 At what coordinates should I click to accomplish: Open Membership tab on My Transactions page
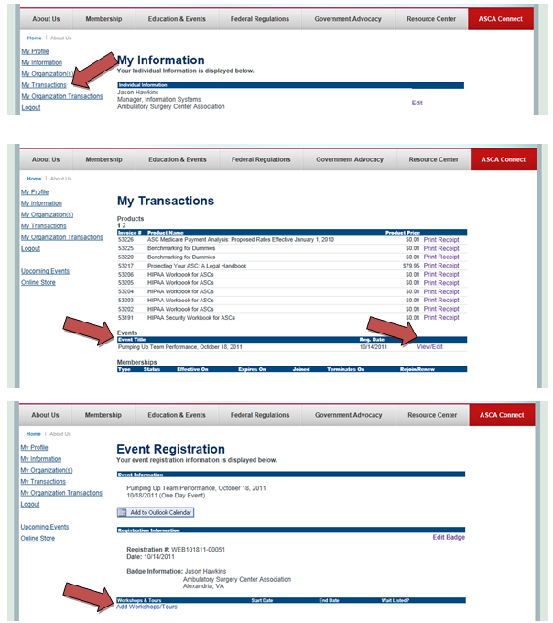pos(103,159)
